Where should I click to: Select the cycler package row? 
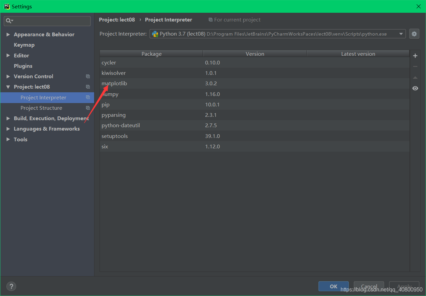click(x=255, y=62)
